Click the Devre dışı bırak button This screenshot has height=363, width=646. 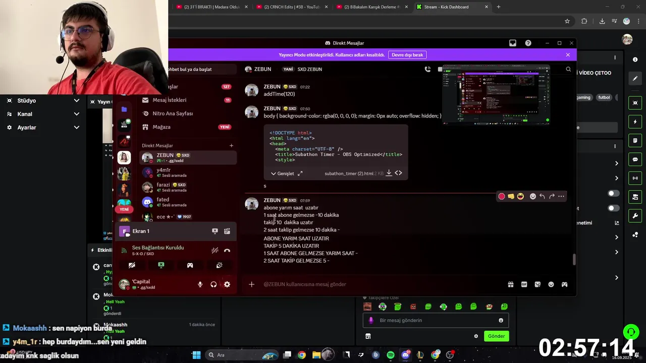pyautogui.click(x=407, y=55)
